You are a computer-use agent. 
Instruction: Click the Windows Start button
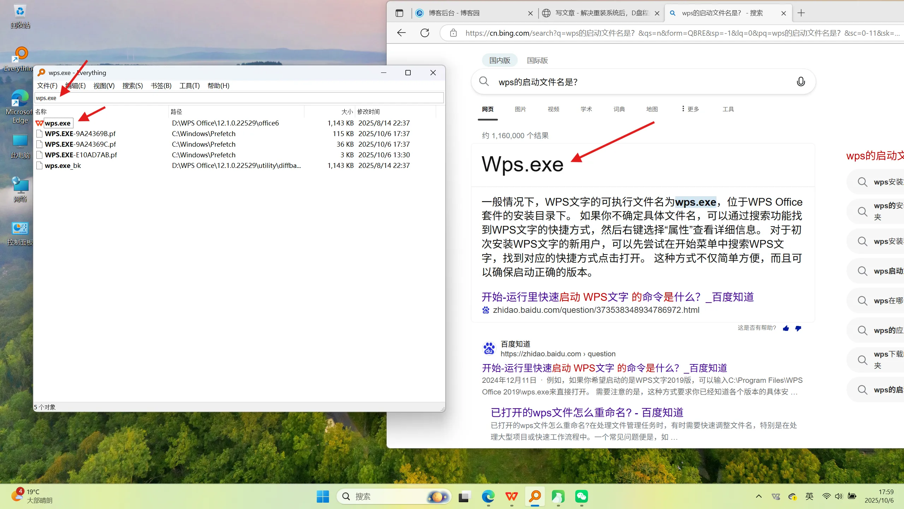[x=322, y=497]
